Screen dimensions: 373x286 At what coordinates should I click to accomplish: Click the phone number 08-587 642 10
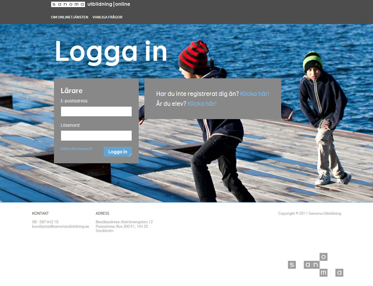click(45, 222)
